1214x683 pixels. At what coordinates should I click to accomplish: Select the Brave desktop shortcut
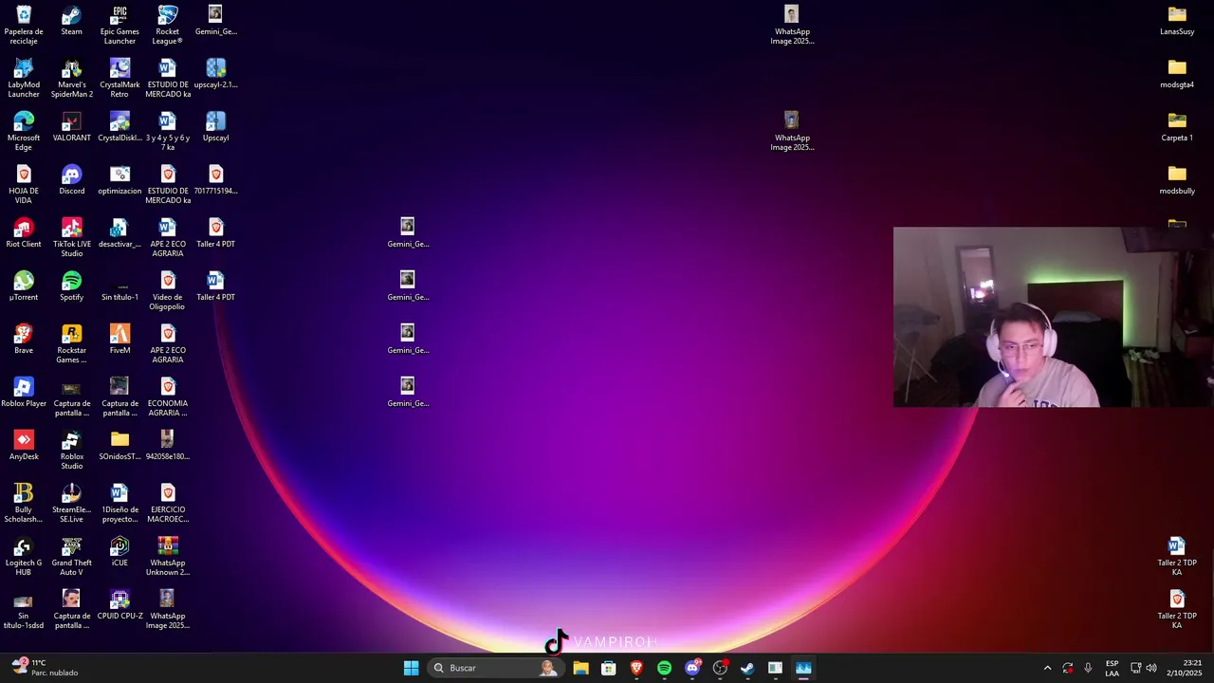click(x=24, y=340)
